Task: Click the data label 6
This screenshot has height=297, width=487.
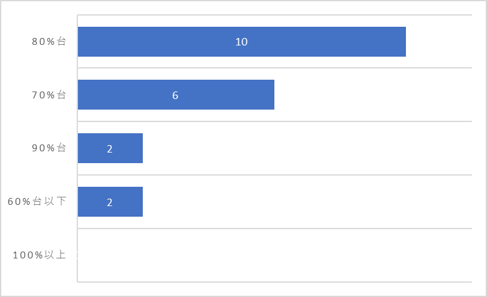Action: (175, 95)
